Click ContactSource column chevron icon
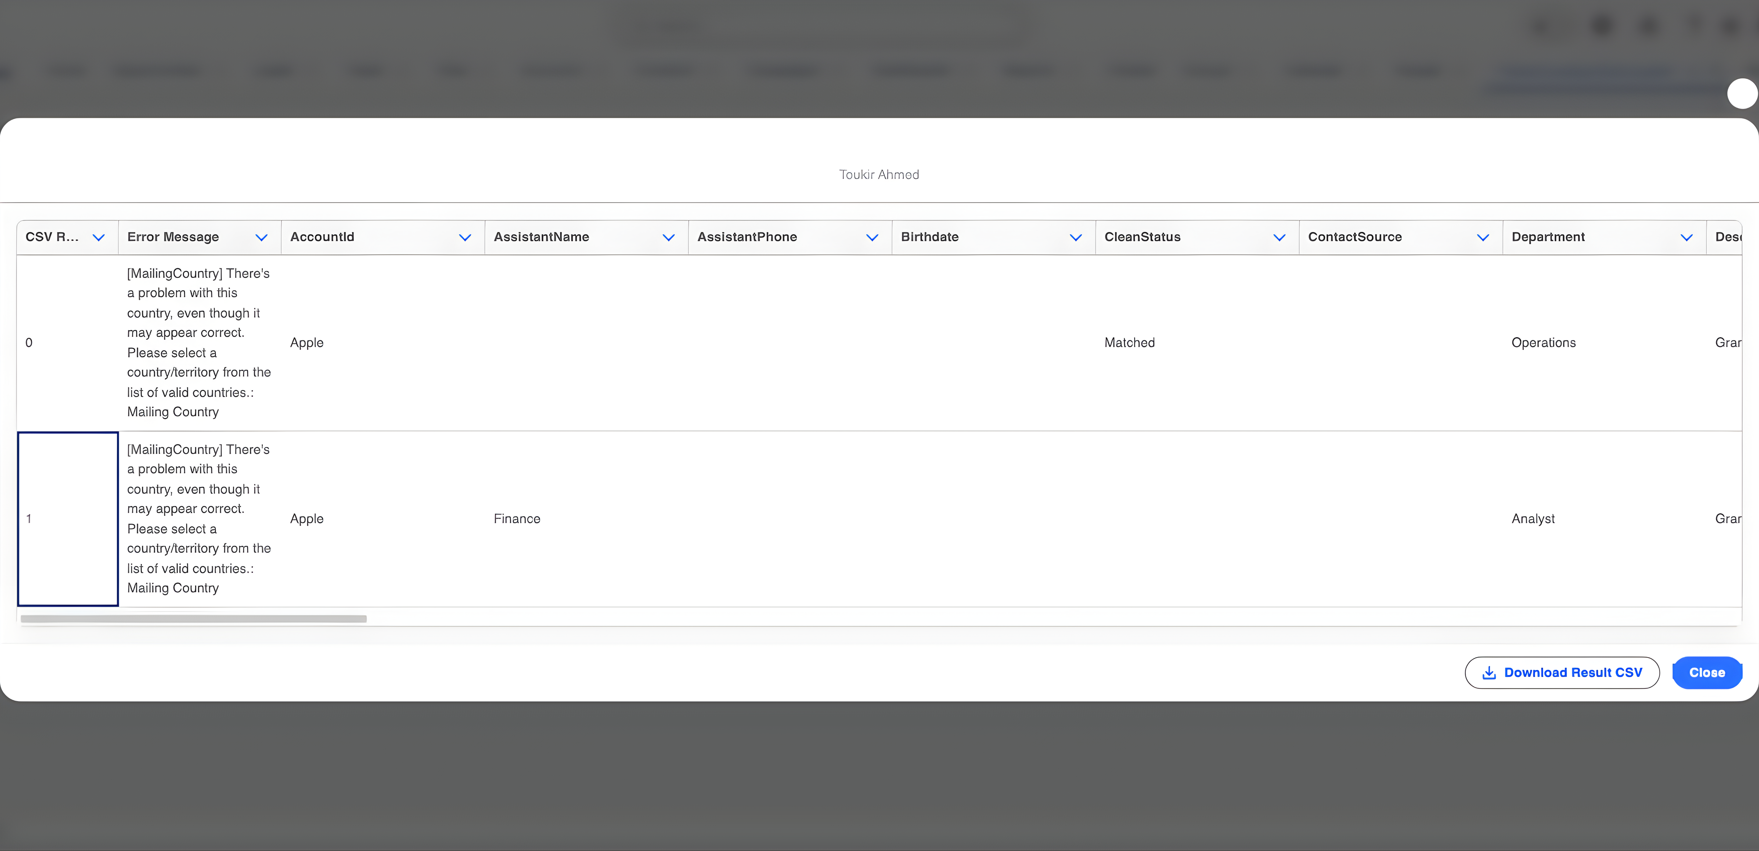1759x851 pixels. (x=1483, y=238)
